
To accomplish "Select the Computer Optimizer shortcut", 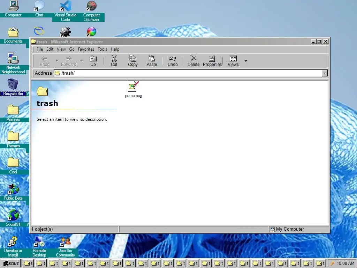I will (92, 11).
